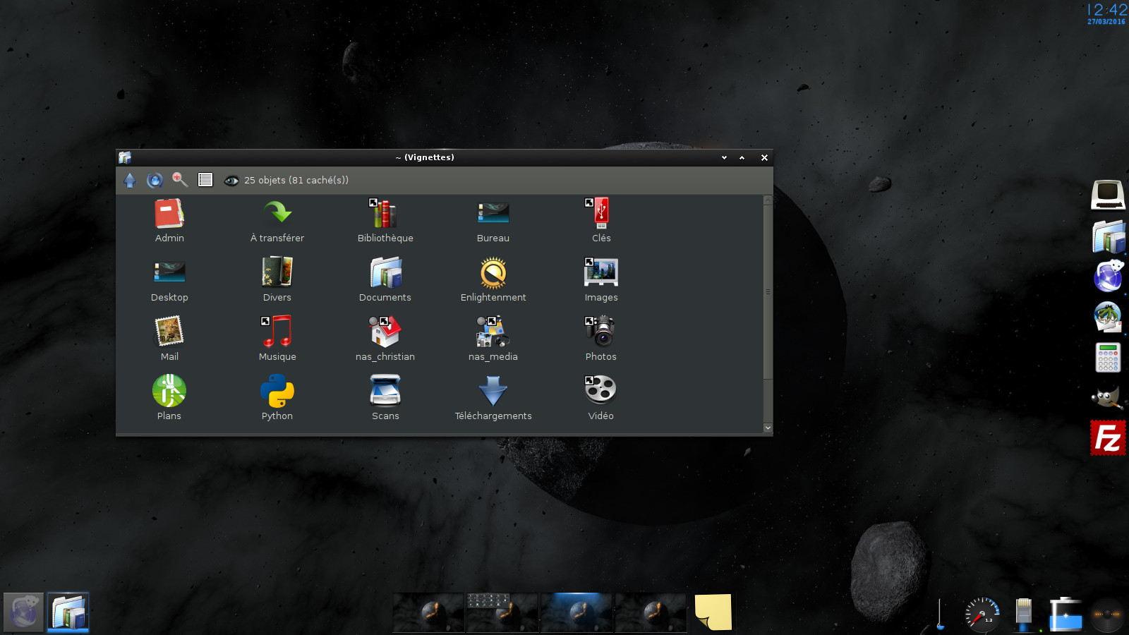Launch the terminal from the right dock
The image size is (1129, 635).
click(x=1108, y=194)
